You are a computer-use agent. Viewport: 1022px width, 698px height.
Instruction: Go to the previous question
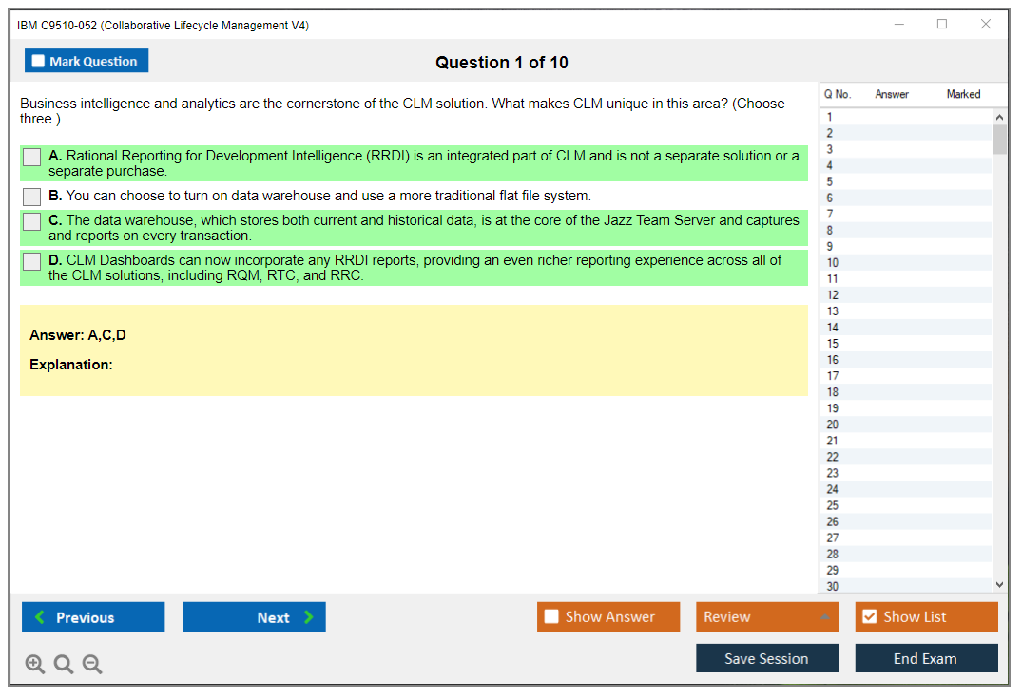coord(93,617)
